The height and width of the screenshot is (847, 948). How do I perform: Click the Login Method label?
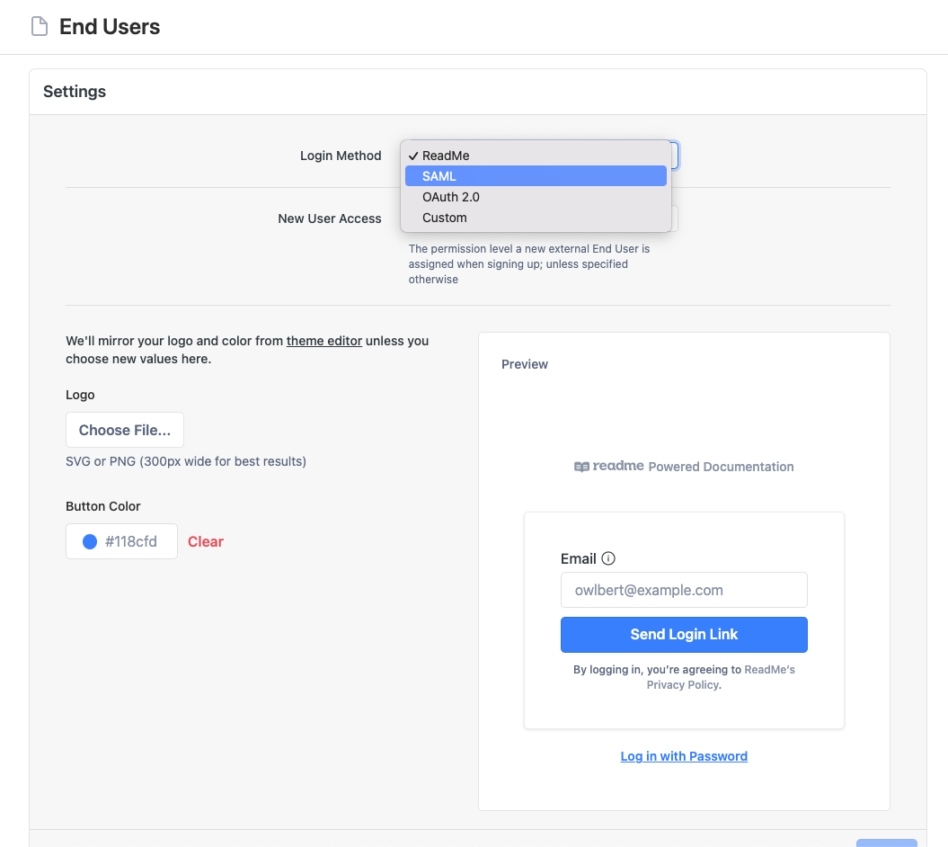point(341,156)
